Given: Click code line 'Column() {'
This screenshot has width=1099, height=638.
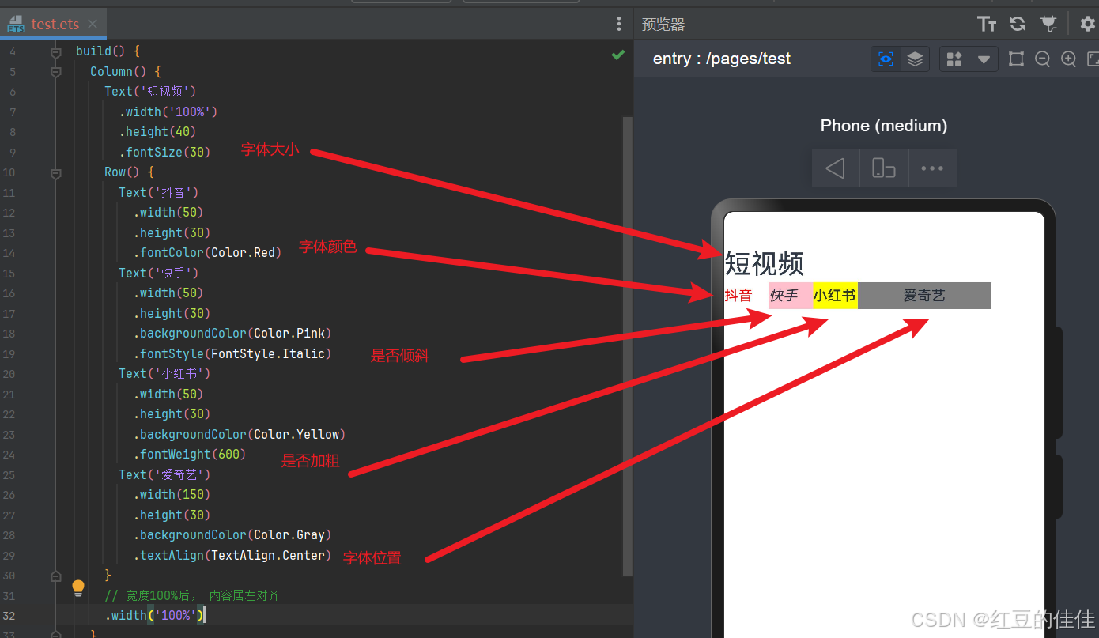Looking at the screenshot, I should (x=126, y=71).
